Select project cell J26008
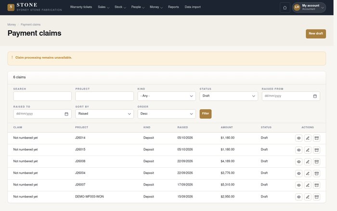This screenshot has width=337, height=211. coord(80,161)
